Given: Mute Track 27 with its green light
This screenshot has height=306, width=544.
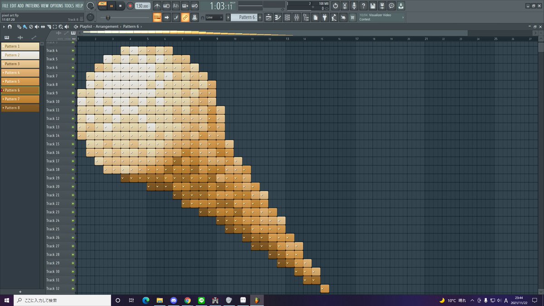Looking at the screenshot, I should point(73,246).
